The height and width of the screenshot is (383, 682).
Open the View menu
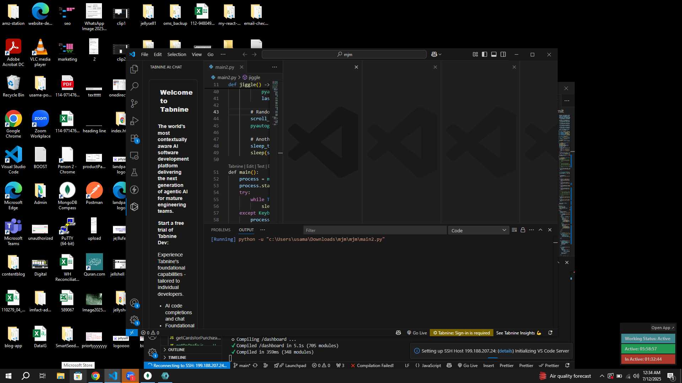(197, 54)
